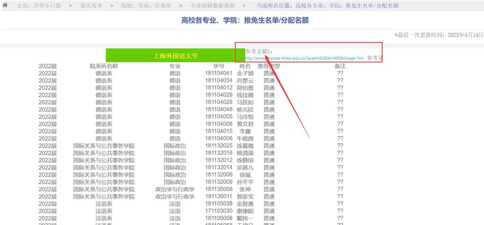Click the green 上海外国语大学 banner
Viewport: 484px width, 225px height.
pos(176,56)
